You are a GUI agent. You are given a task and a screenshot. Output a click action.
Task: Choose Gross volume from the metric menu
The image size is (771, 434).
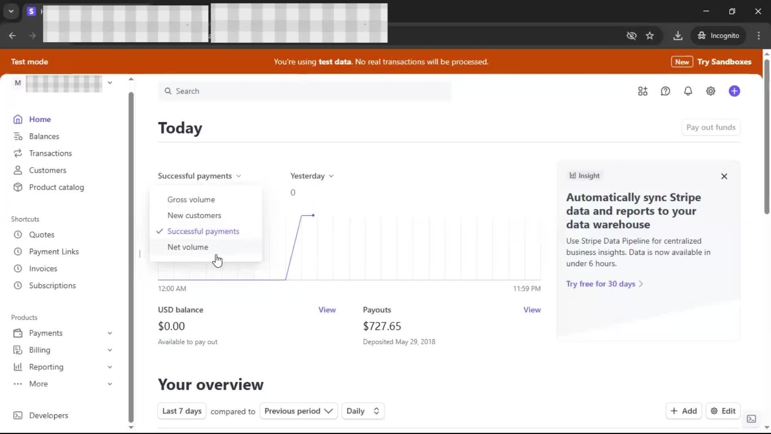coord(191,200)
